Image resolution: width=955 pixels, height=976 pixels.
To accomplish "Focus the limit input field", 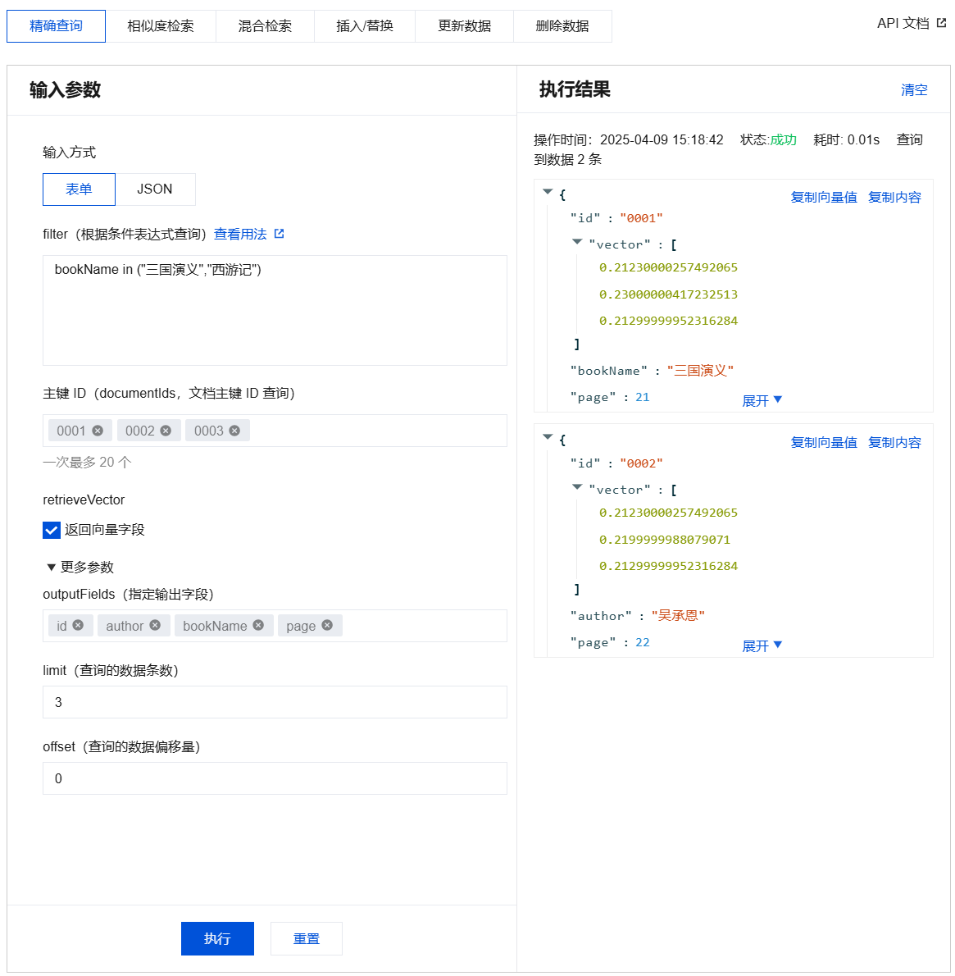I will 275,702.
